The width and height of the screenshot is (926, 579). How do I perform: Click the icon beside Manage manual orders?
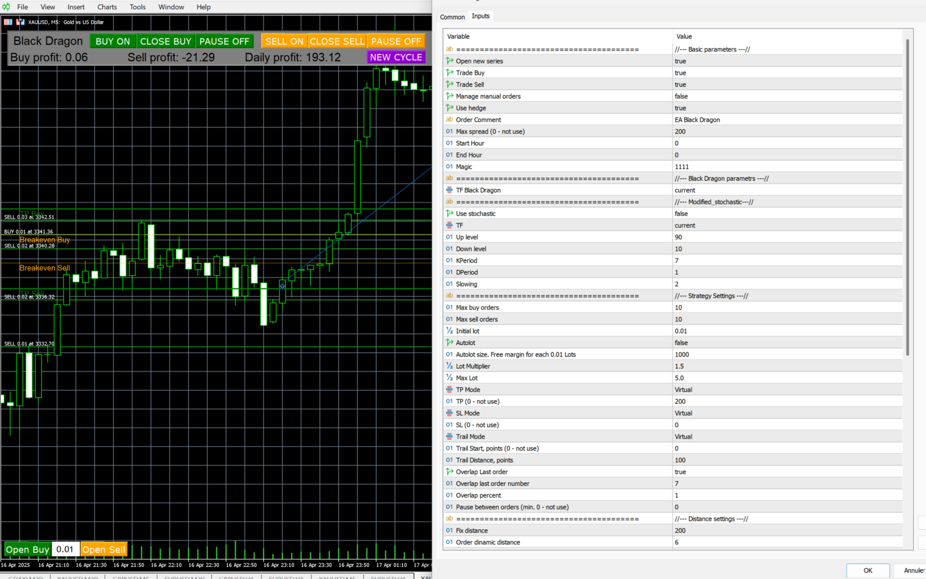450,96
